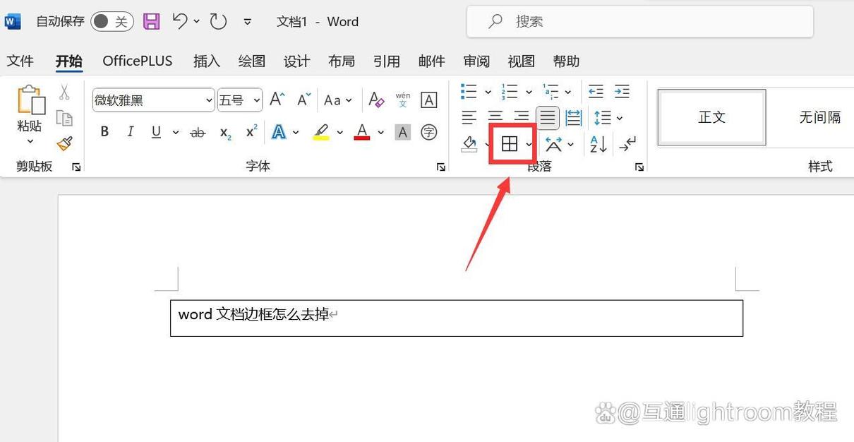854x442 pixels.
Task: Open font color dropdown arrow
Action: [x=380, y=132]
